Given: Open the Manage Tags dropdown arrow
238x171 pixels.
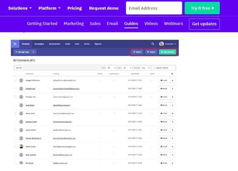Looking at the screenshot, I should [33, 52].
